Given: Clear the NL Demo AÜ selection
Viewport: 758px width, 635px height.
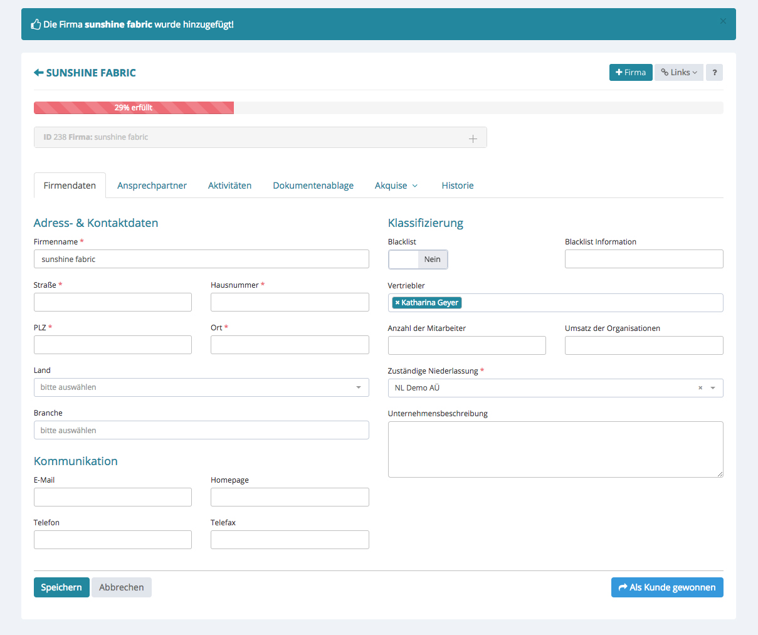Looking at the screenshot, I should point(700,388).
